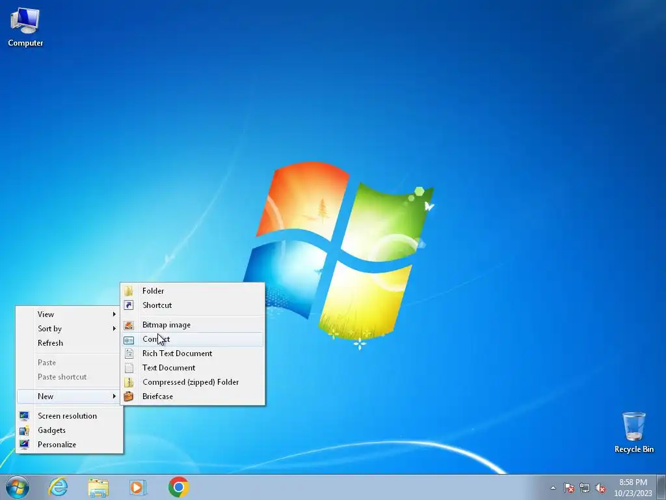Open Windows Explorer from taskbar
The height and width of the screenshot is (500, 666).
pyautogui.click(x=98, y=487)
